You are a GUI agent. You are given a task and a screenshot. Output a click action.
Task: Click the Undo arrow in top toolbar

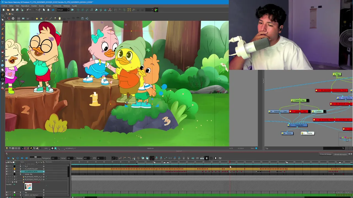click(x=28, y=10)
